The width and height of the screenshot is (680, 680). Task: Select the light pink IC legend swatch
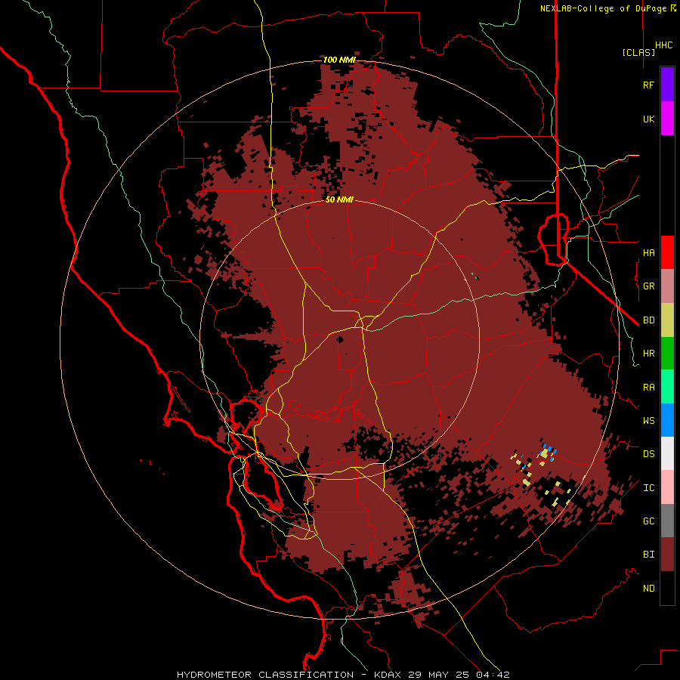coord(667,487)
